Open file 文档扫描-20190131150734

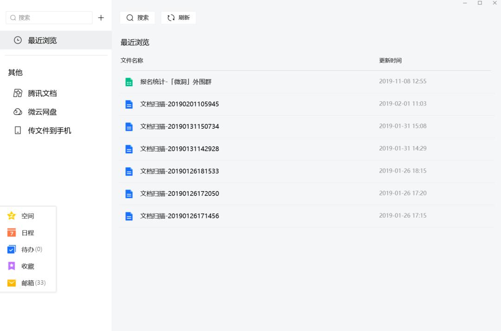[179, 126]
